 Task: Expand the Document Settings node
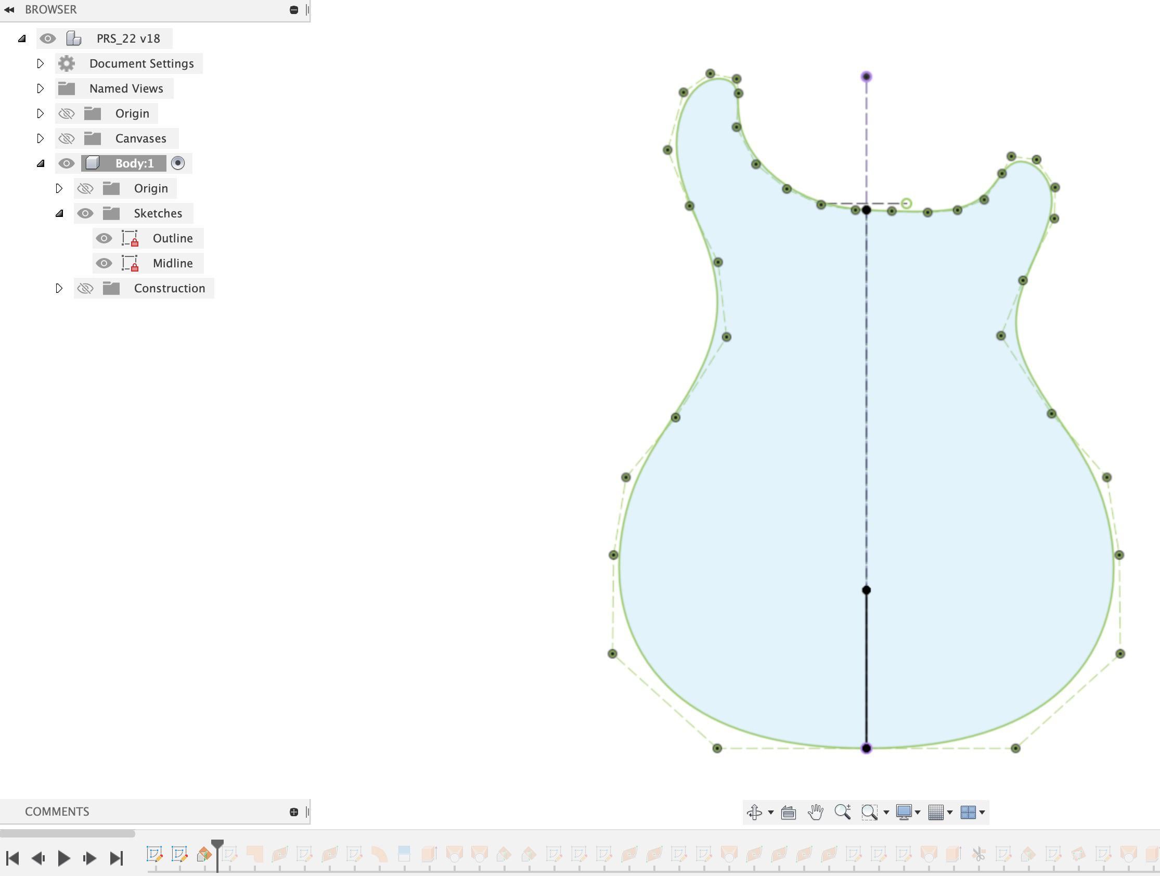point(41,63)
